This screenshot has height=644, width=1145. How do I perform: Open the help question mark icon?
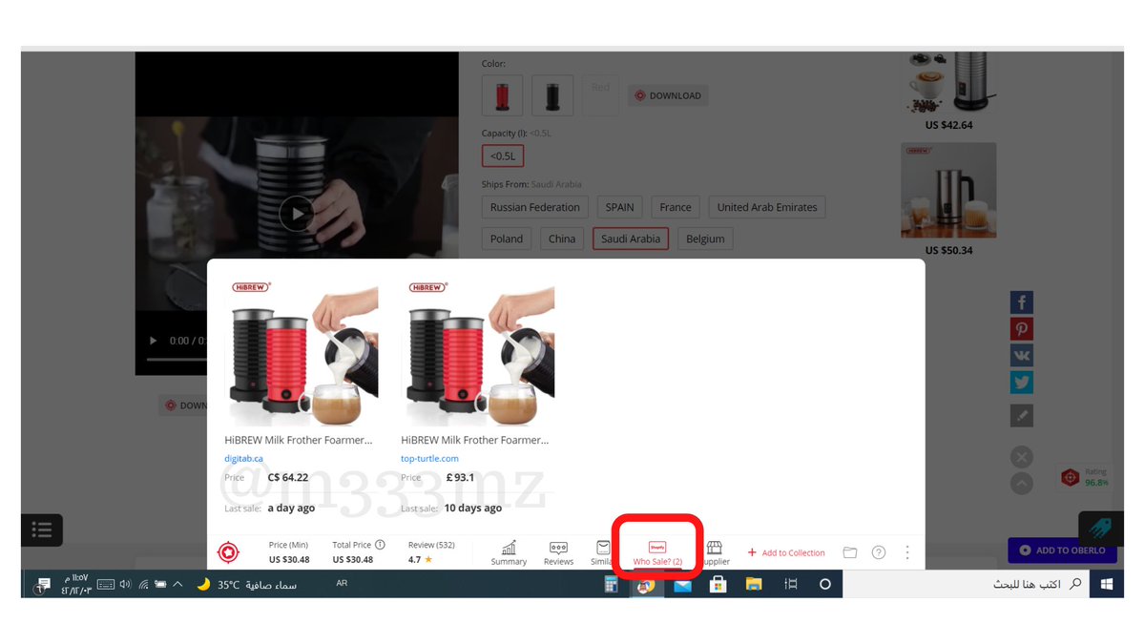tap(879, 552)
